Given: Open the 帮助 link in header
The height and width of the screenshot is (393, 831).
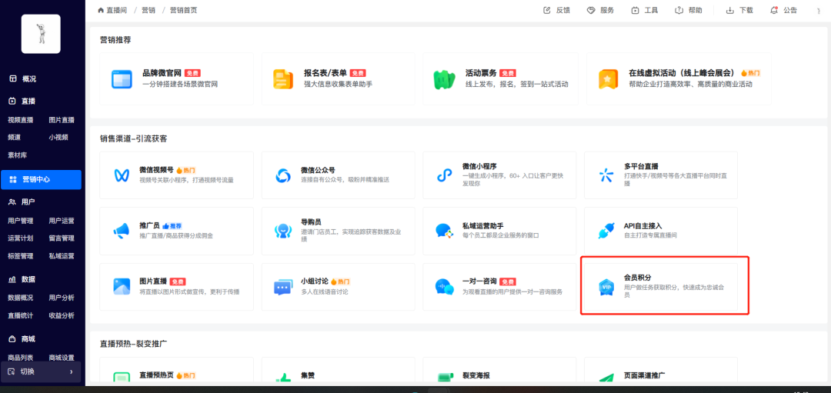Looking at the screenshot, I should [x=689, y=10].
